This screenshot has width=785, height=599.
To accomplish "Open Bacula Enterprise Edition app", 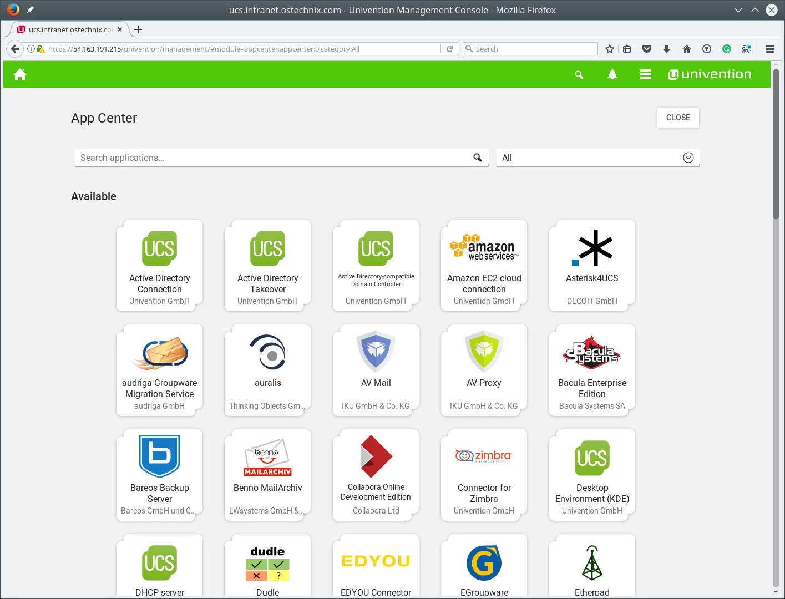I will [x=592, y=370].
